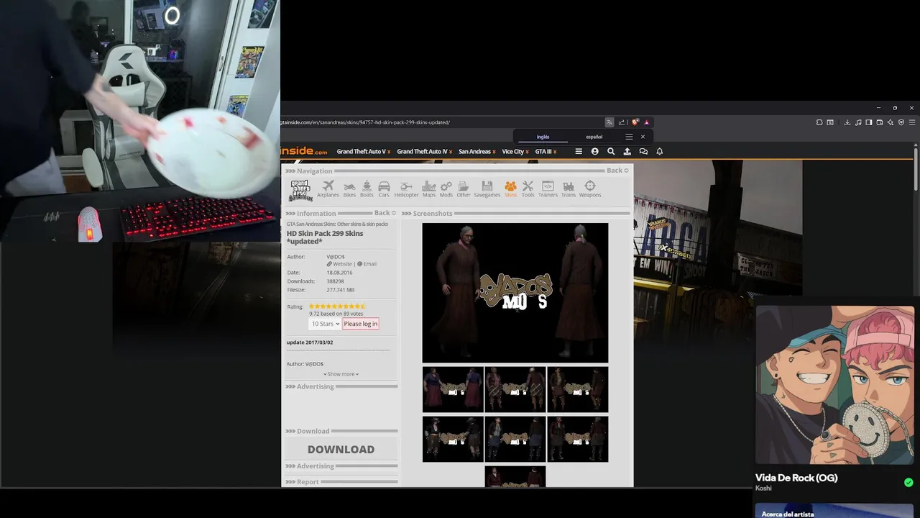
Task: Open the Other category icon
Action: point(464,189)
